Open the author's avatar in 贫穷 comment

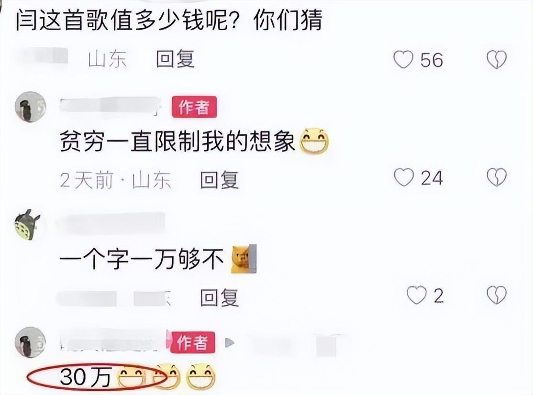point(31,106)
